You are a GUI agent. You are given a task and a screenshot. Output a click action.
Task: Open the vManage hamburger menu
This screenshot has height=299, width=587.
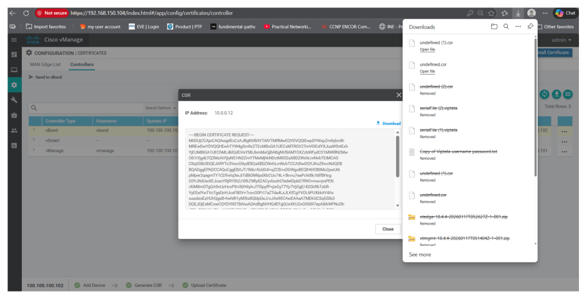(14, 40)
